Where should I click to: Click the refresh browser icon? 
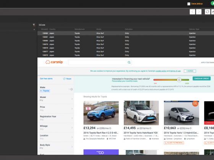[208, 12]
